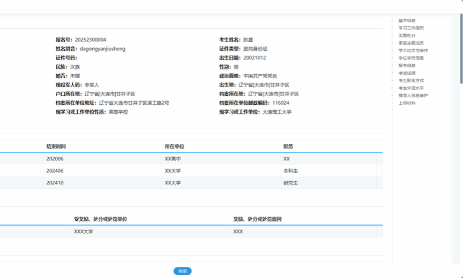Click the 结束时间 column header
This screenshot has height=278, width=463.
point(56,146)
